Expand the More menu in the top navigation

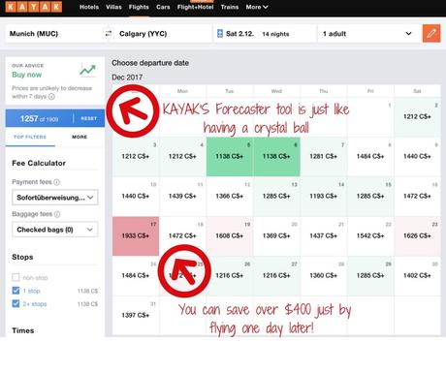(x=257, y=7)
